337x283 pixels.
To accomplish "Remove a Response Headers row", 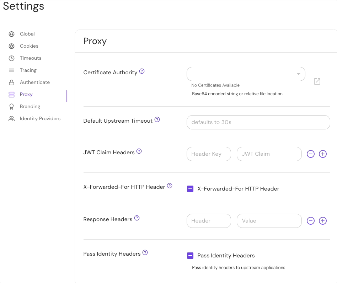I will [x=310, y=221].
